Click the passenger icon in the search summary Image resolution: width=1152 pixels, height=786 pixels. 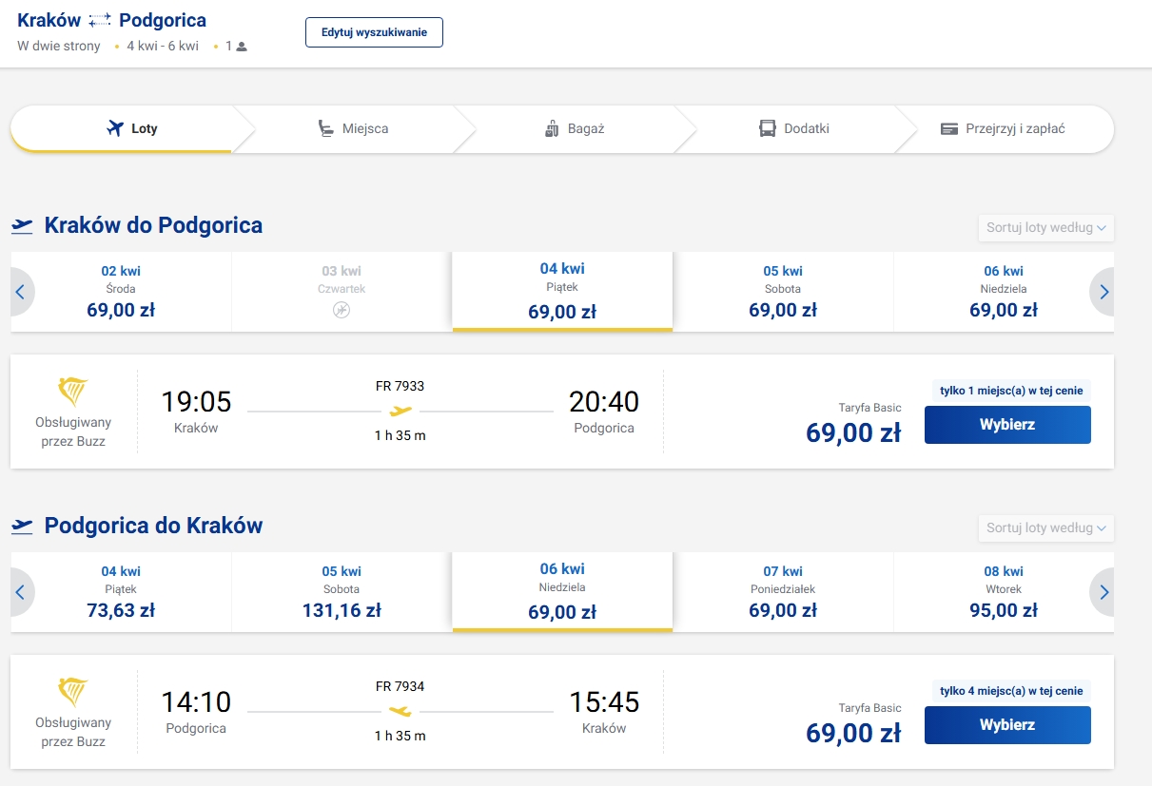point(242,47)
